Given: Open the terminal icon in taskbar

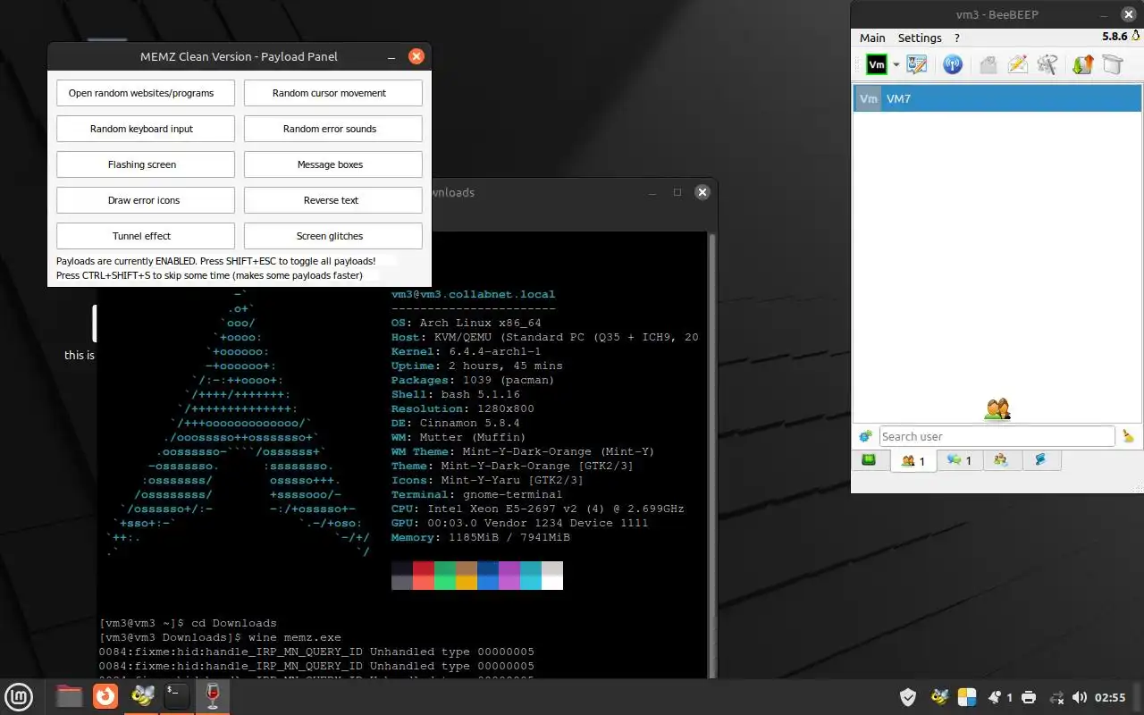Looking at the screenshot, I should coord(177,696).
